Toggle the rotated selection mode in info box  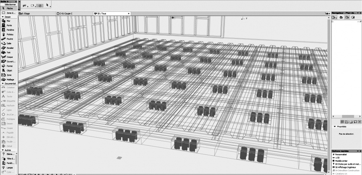tap(40, 5)
